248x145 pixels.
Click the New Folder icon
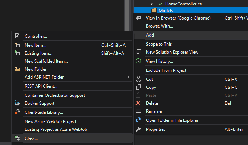17,69
